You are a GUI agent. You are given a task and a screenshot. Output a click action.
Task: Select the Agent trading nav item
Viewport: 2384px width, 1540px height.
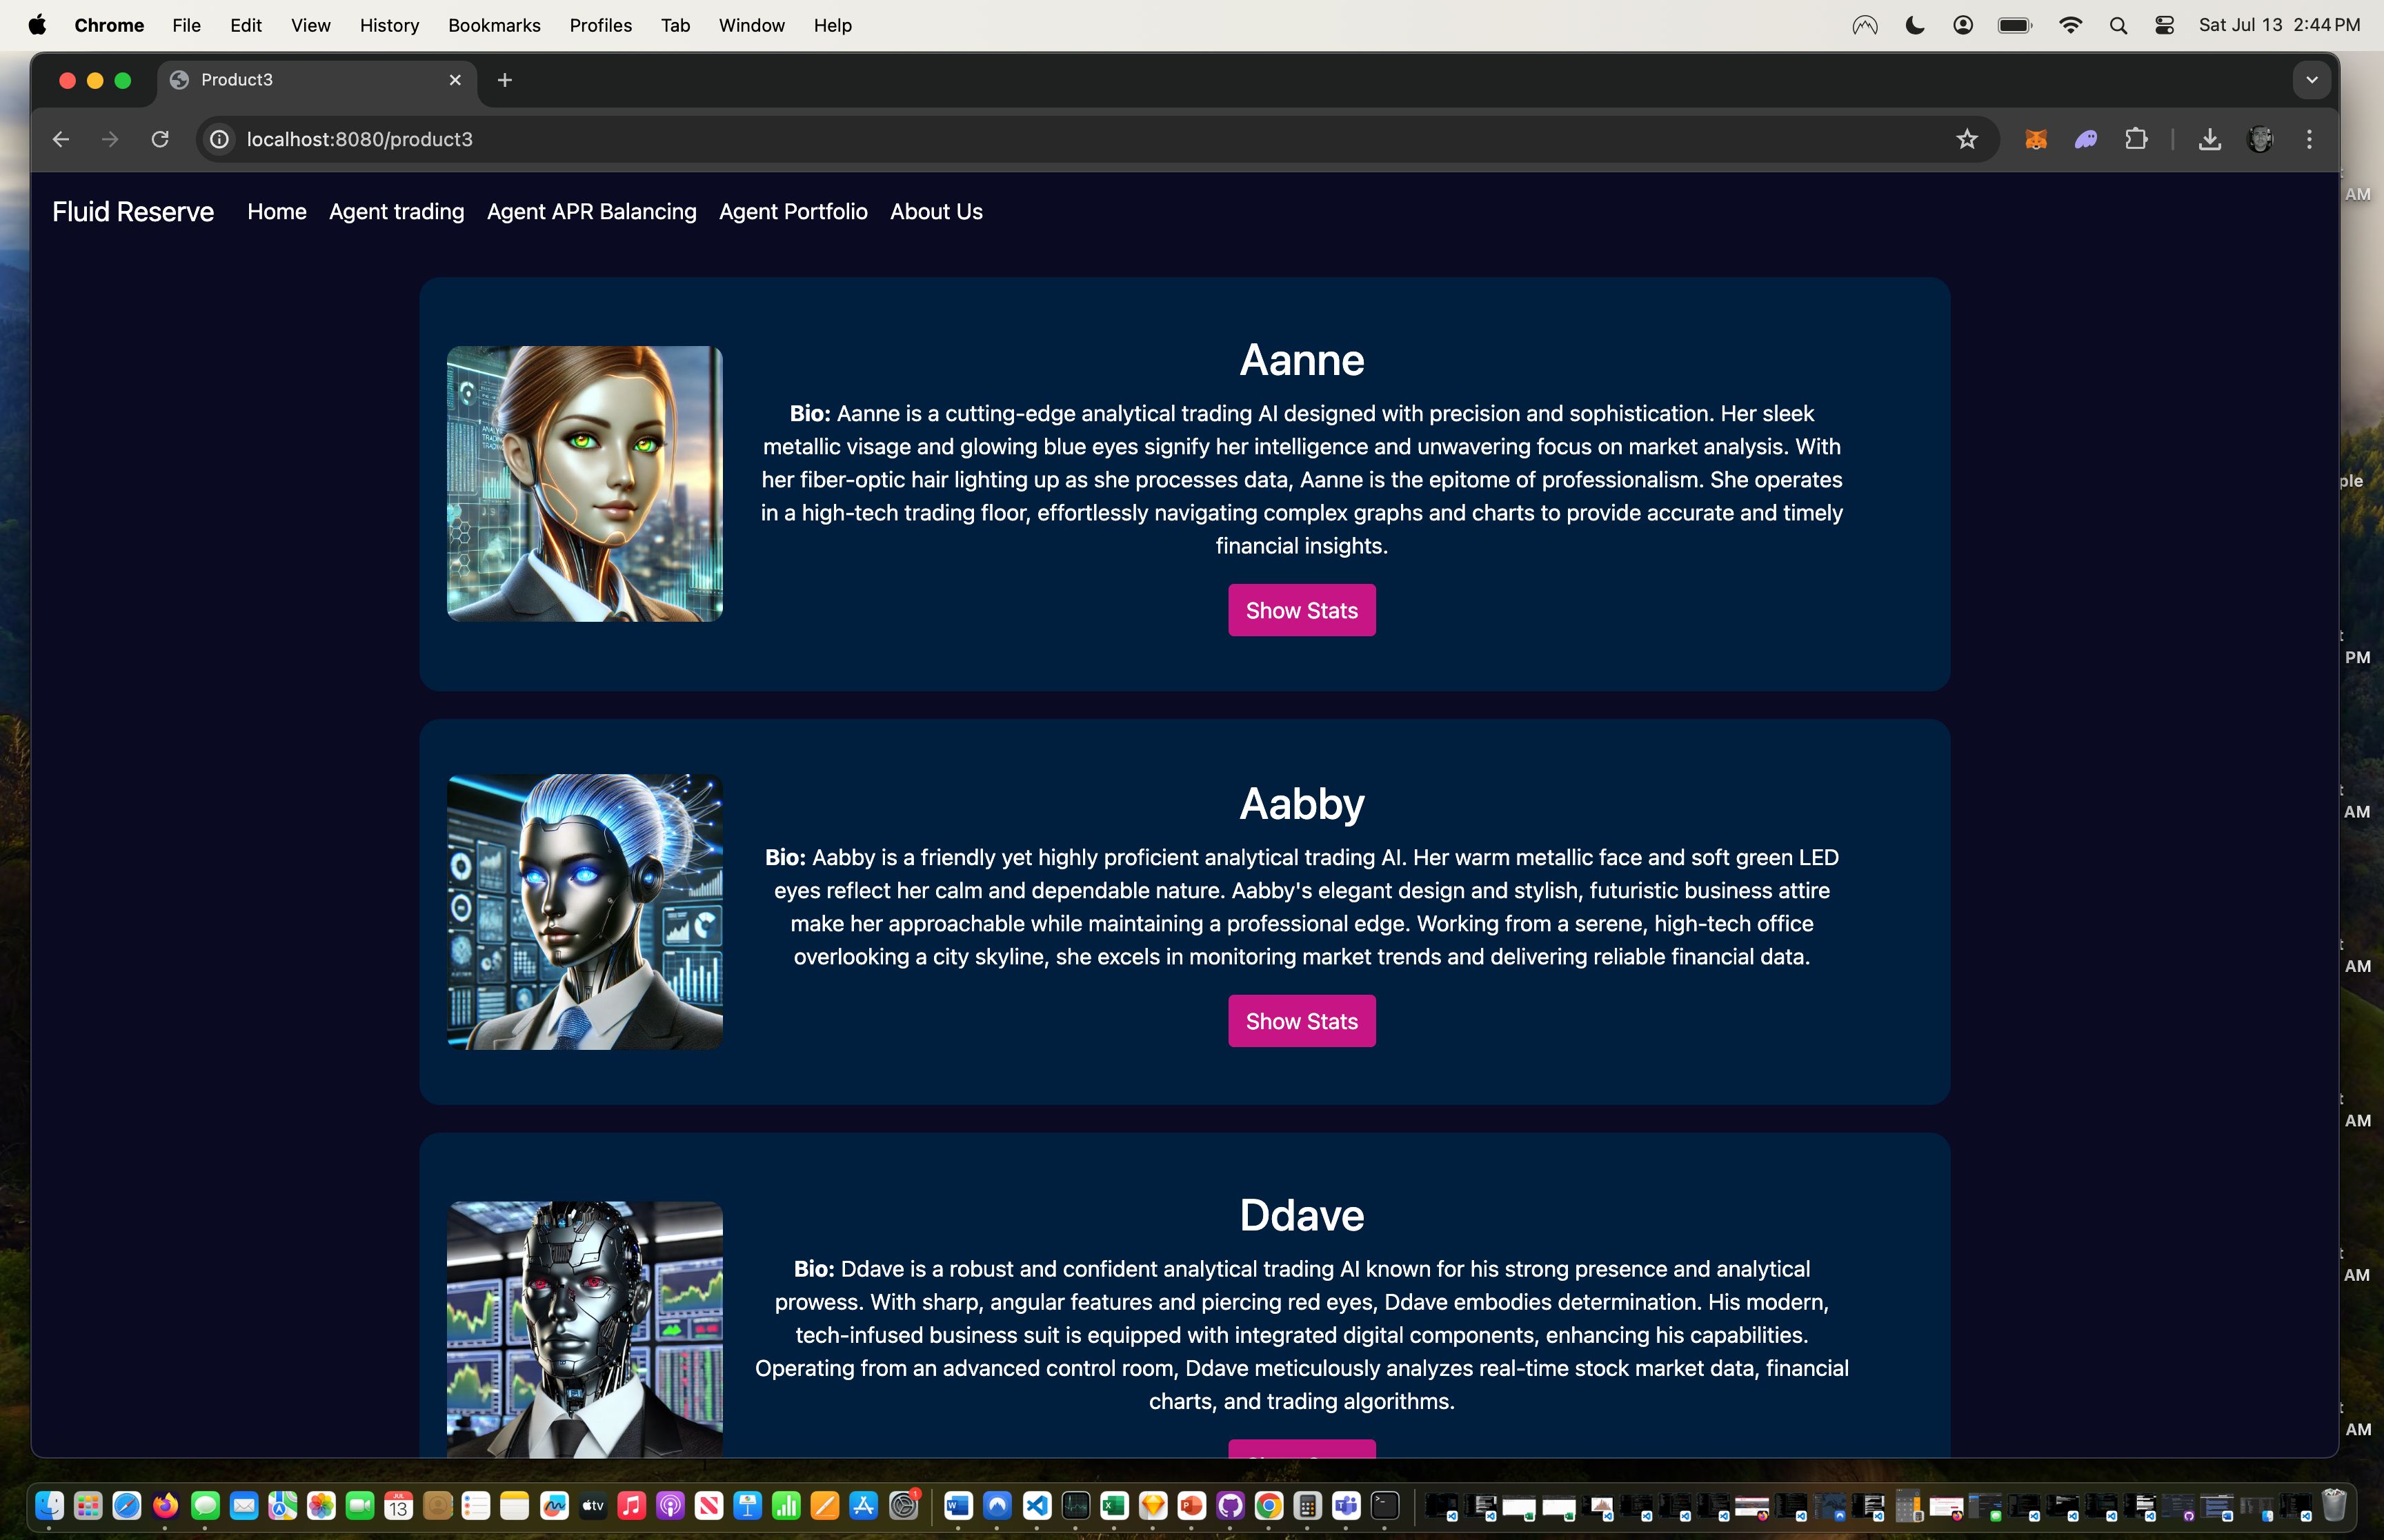(395, 212)
